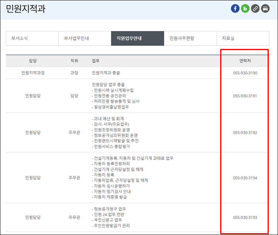
Task: Click the 민원전용 공인관리 line
Action: coord(109,96)
